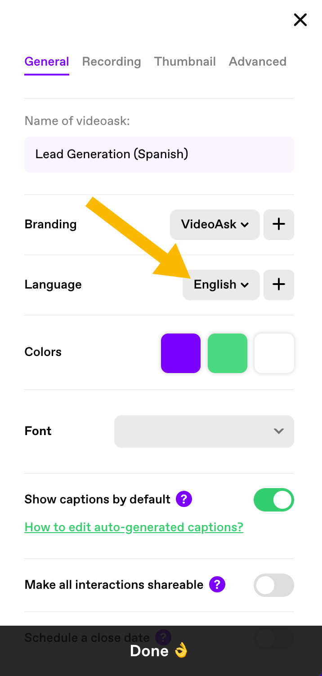Disable Show captions by default toggle
Image resolution: width=322 pixels, height=676 pixels.
(274, 500)
